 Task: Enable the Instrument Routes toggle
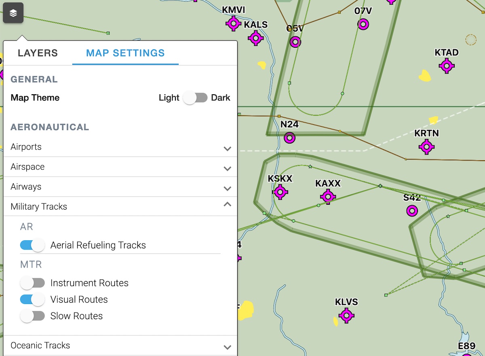click(x=32, y=283)
